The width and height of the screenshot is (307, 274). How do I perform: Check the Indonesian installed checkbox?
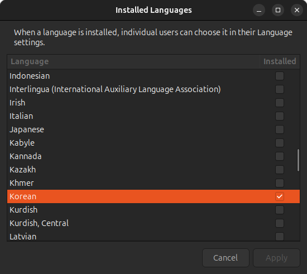point(280,76)
